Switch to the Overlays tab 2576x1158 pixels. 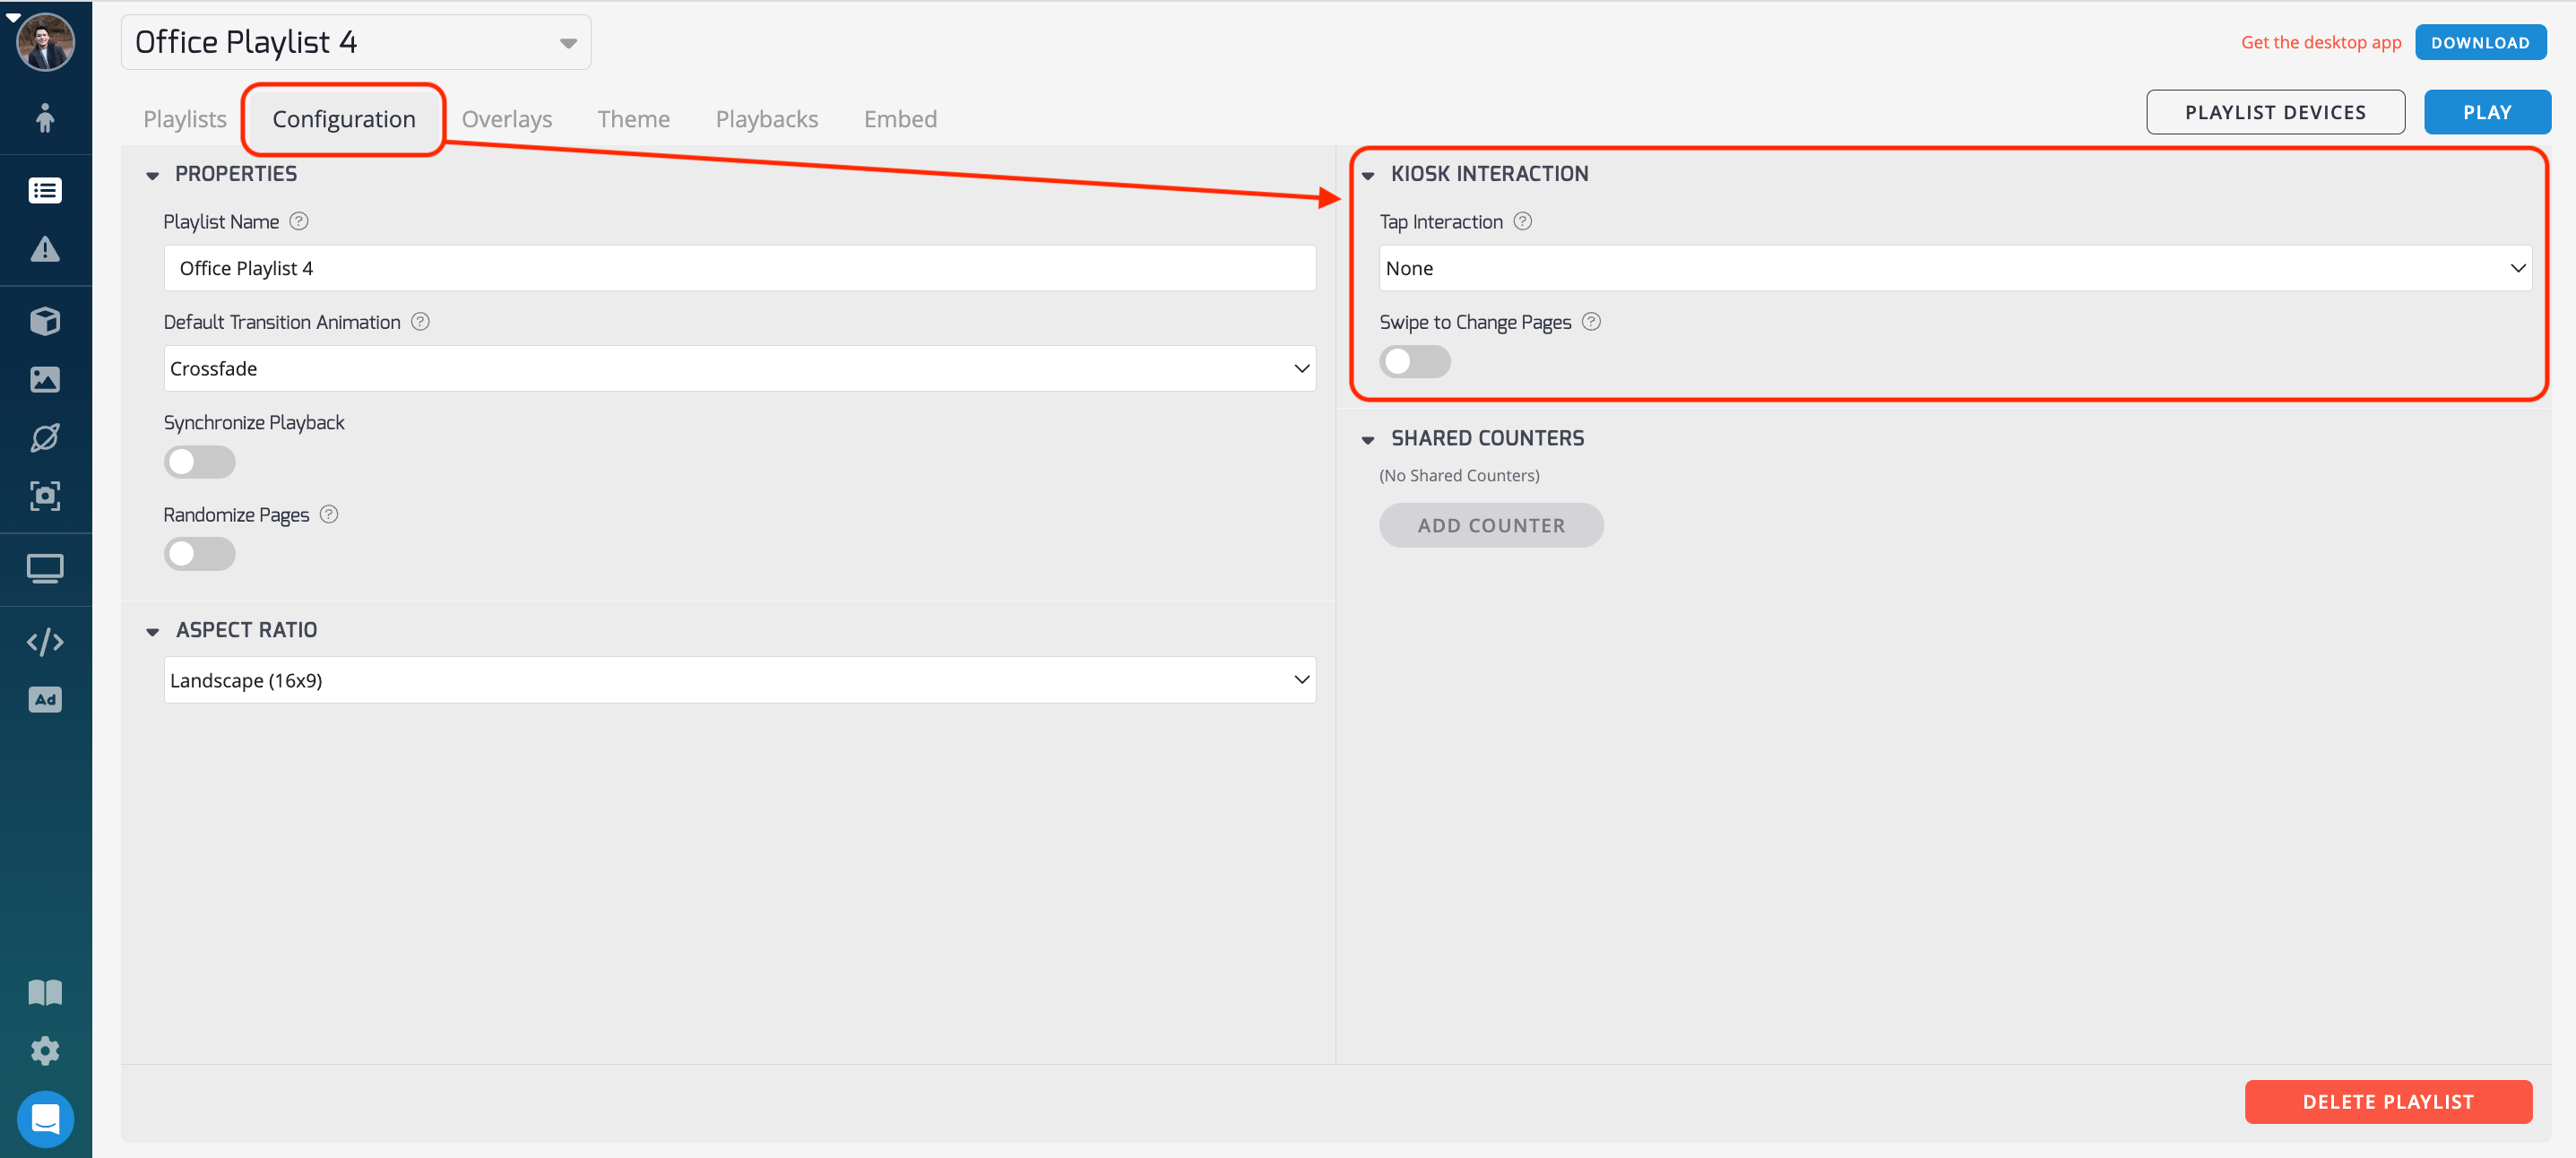(x=506, y=119)
